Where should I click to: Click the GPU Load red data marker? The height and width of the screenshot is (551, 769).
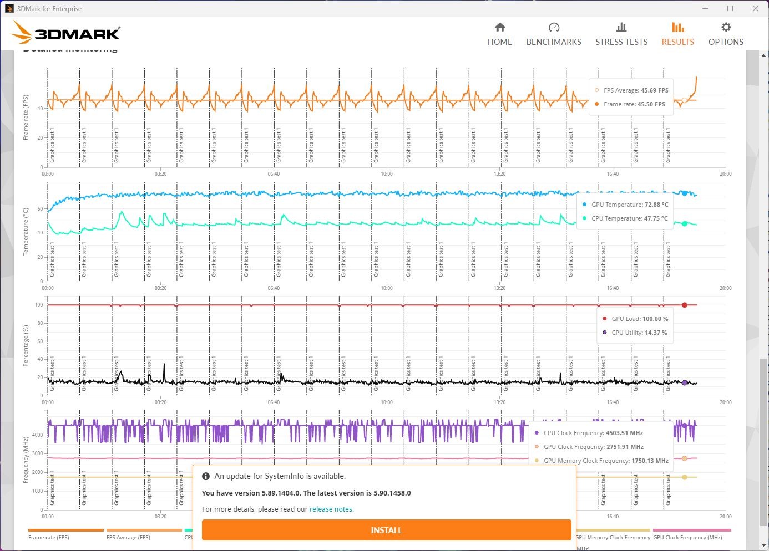(x=684, y=305)
